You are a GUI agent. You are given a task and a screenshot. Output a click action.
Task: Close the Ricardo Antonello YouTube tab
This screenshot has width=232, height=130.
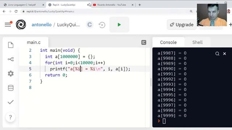click(132, 5)
